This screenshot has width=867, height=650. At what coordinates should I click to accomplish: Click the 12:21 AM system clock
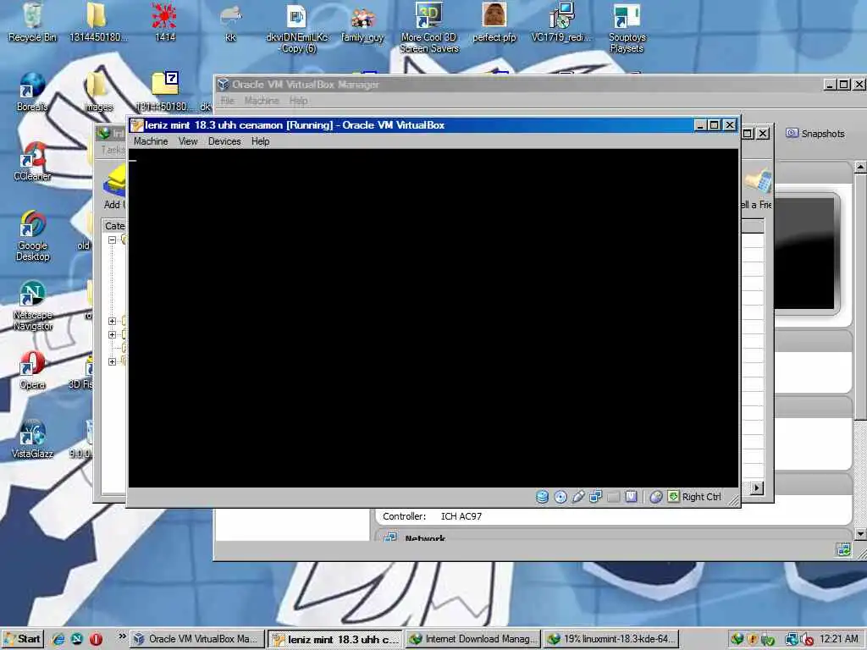(839, 639)
